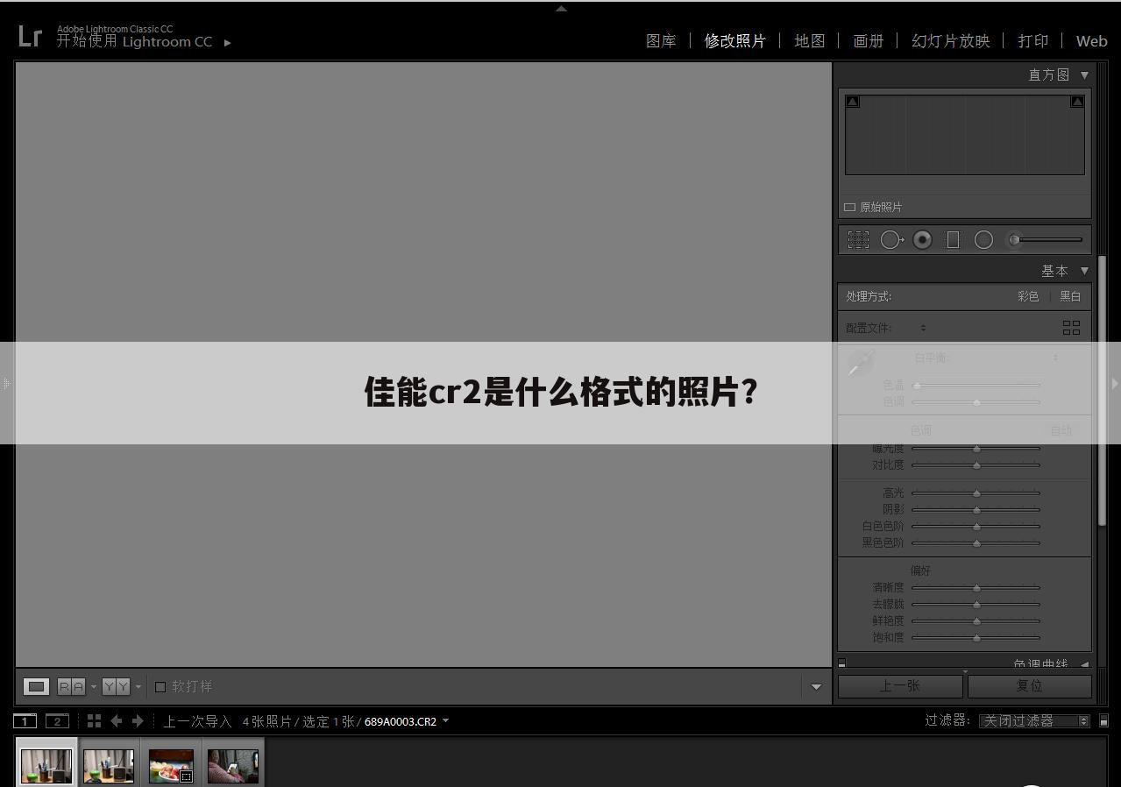
Task: Click the 上一次导入 source label
Action: click(x=197, y=721)
